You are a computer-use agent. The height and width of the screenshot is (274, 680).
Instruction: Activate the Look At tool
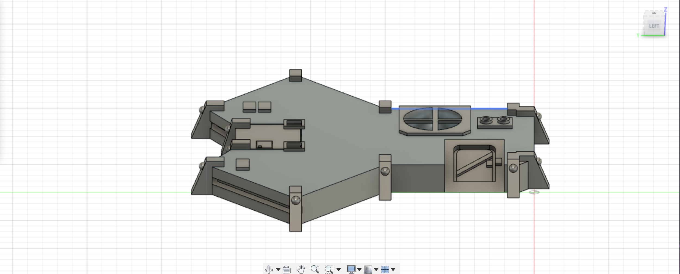(x=286, y=269)
